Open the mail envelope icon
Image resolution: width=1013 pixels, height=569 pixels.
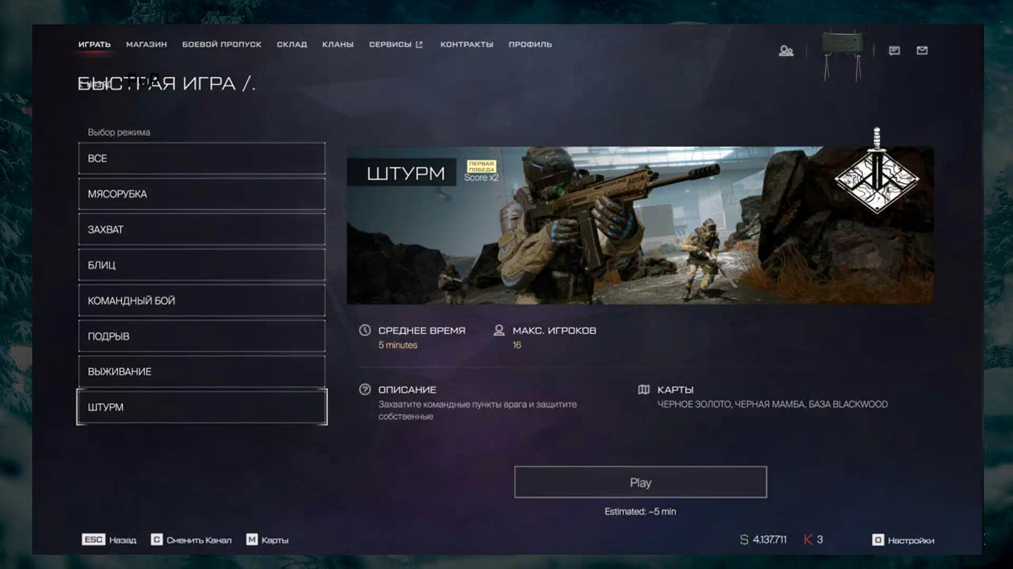pos(922,50)
